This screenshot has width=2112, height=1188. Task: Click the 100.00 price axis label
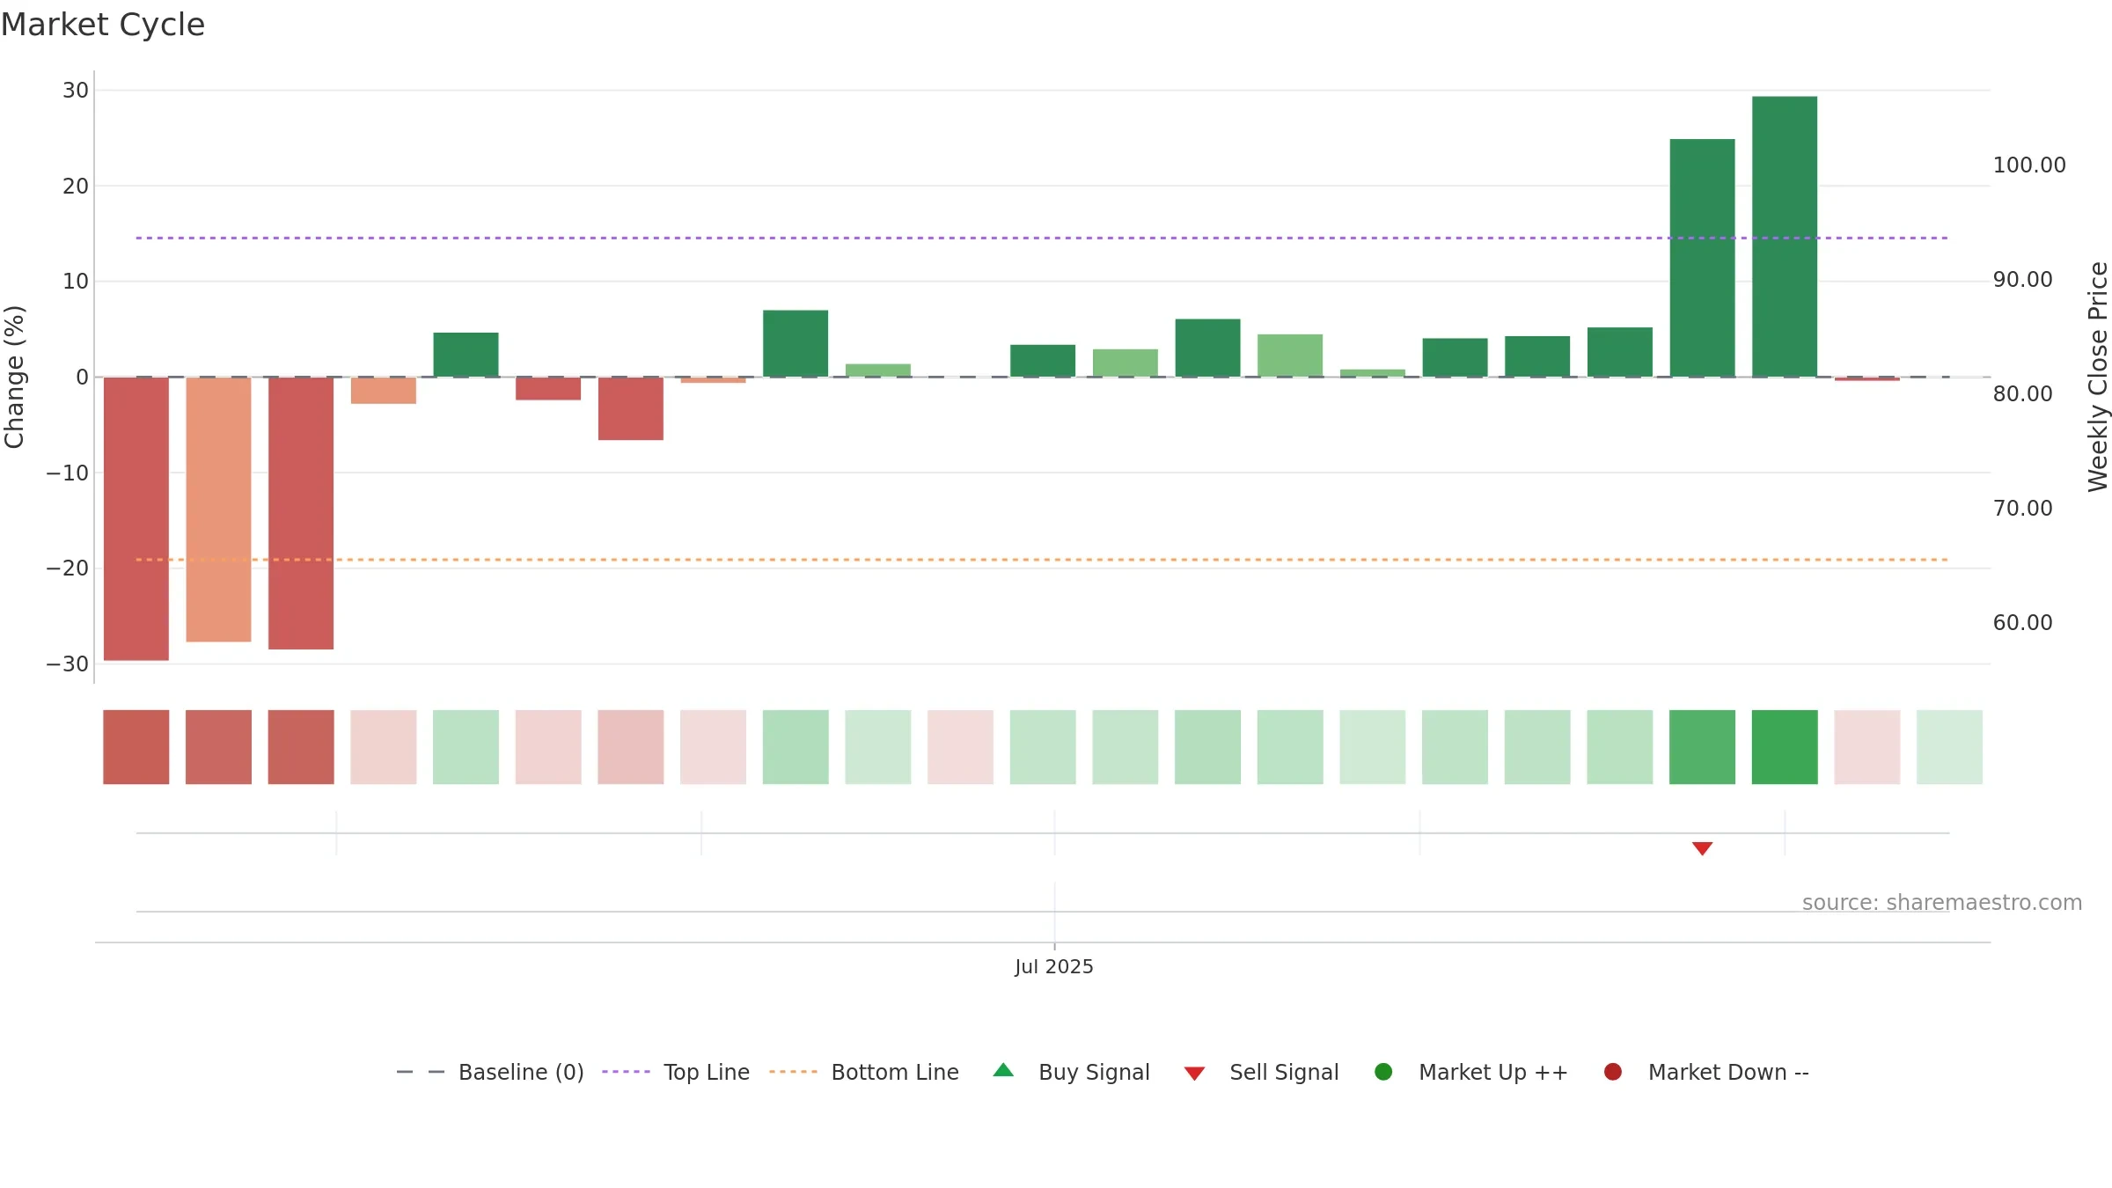(x=2029, y=165)
